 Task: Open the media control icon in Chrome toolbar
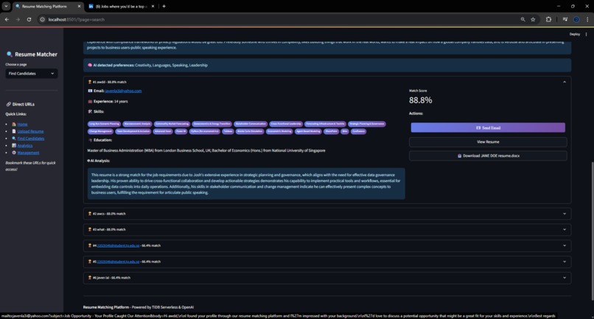point(565,19)
